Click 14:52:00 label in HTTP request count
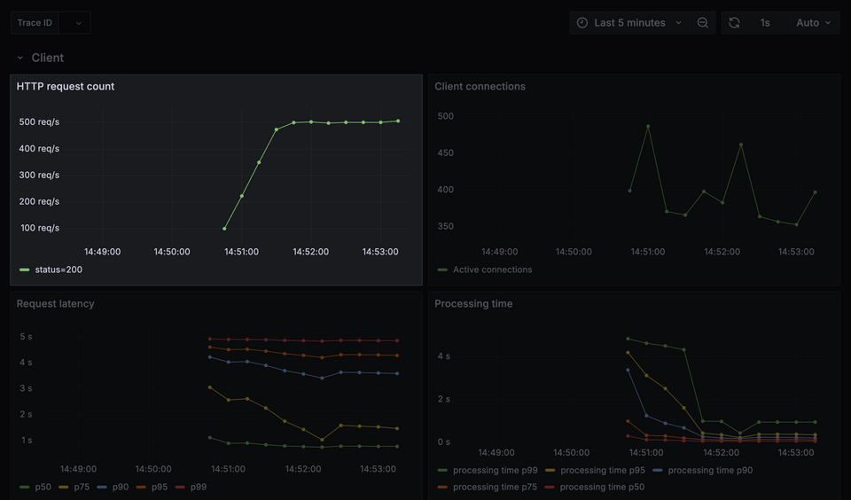851x500 pixels. click(x=310, y=252)
